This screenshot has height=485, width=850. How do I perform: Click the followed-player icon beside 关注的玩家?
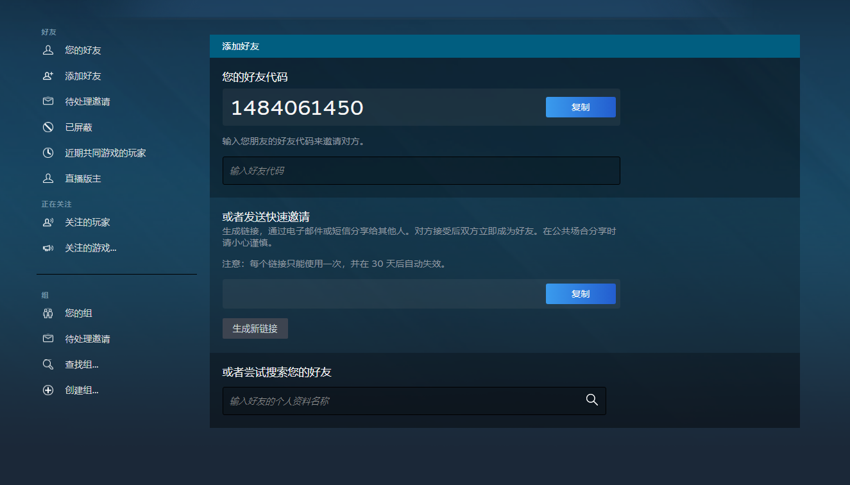(x=48, y=222)
